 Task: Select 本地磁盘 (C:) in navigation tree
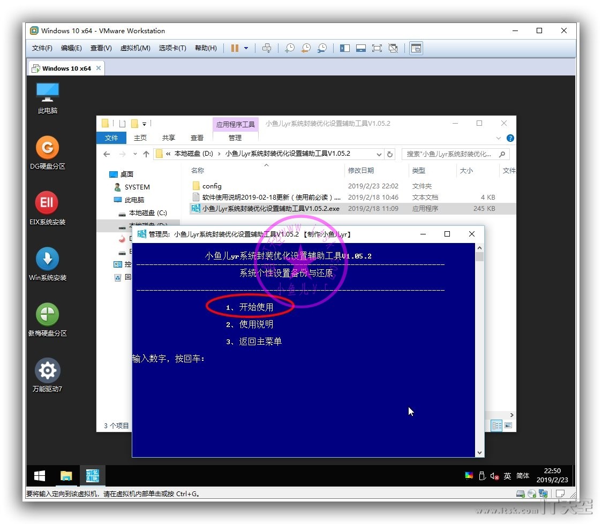click(142, 213)
